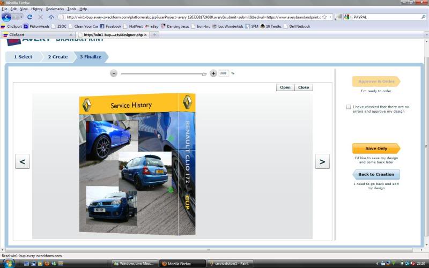The image size is (429, 268).
Task: Click the Open button above the preview
Action: pos(285,87)
